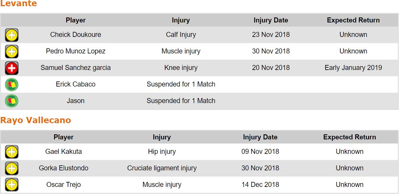The image size is (400, 194).
Task: Select player name Gorka Elustondo
Action: click(x=64, y=168)
